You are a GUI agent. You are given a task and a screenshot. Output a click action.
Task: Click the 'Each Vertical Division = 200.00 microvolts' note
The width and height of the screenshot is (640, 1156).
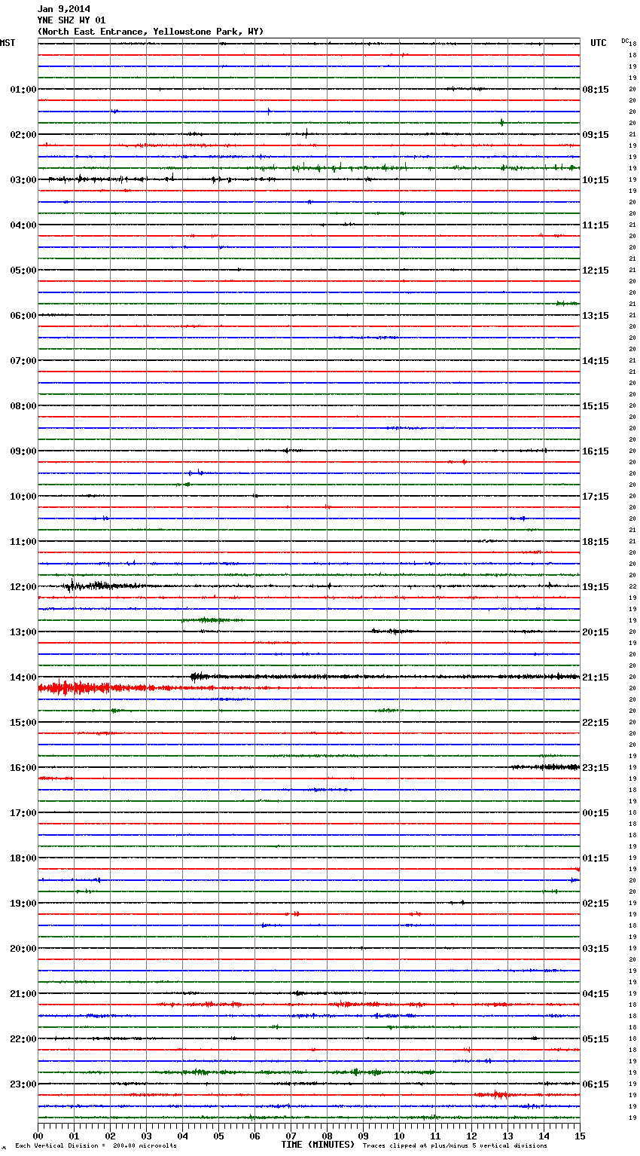(96, 1146)
